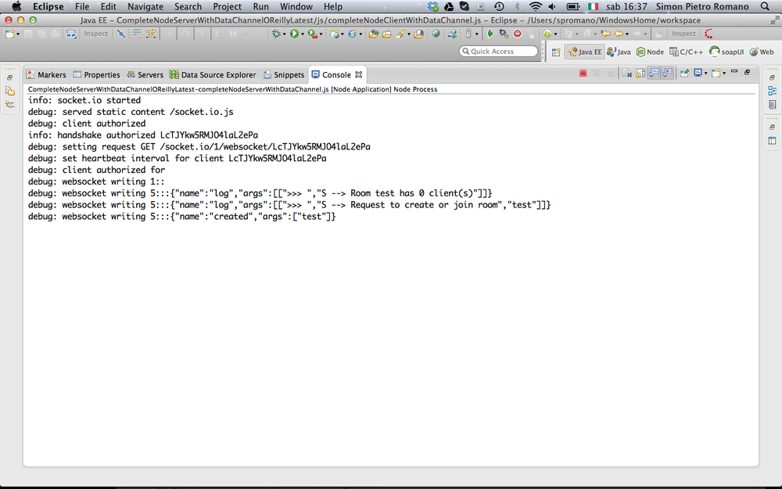Toggle show console on standard output change

coord(654,74)
